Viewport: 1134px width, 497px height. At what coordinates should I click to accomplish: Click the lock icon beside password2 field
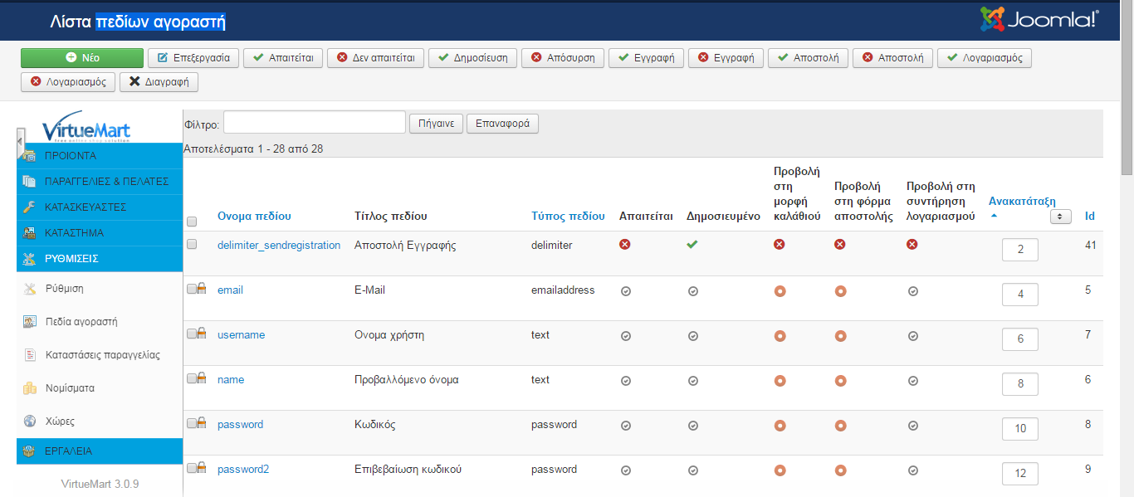coord(202,468)
